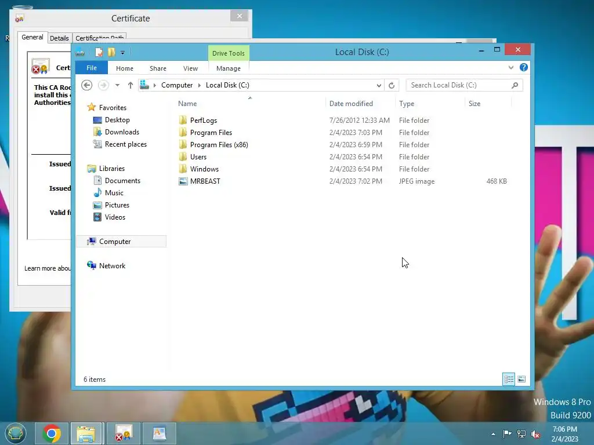
Task: Click Local Disk (C:) in address path
Action: click(x=227, y=85)
